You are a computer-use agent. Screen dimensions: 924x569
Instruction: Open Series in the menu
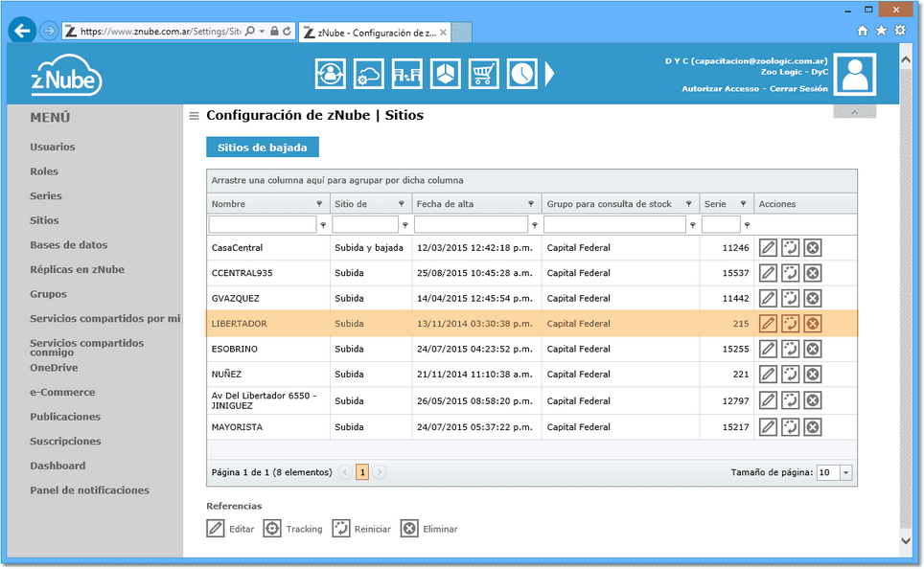coord(46,196)
